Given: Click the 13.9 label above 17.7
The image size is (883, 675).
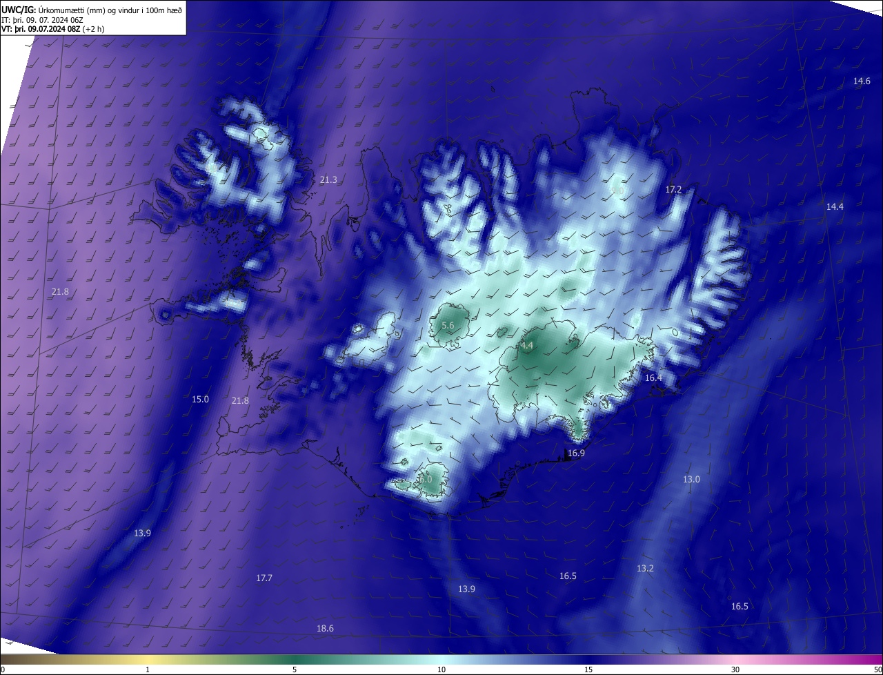Looking at the screenshot, I should tap(142, 534).
